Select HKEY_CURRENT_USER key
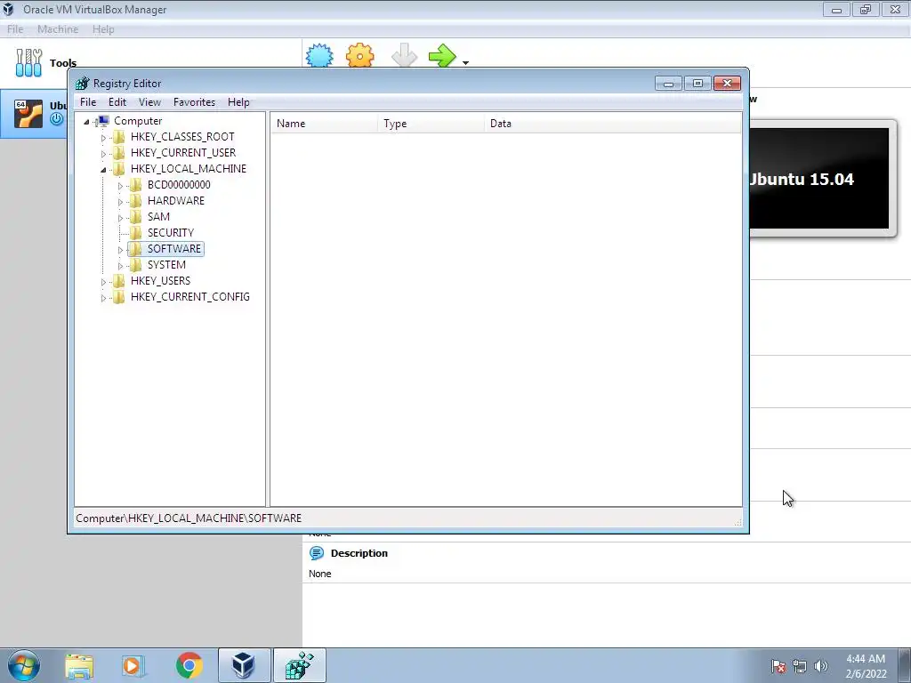This screenshot has height=683, width=911. tap(183, 153)
